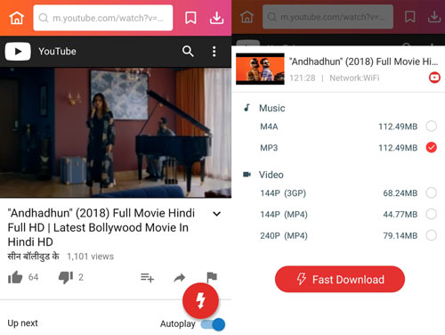The width and height of the screenshot is (445, 335).
Task: Open the channel name link under the title
Action: (x=33, y=257)
